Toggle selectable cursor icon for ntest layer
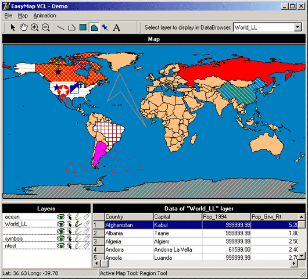This screenshot has height=279, width=308. tap(69, 246)
